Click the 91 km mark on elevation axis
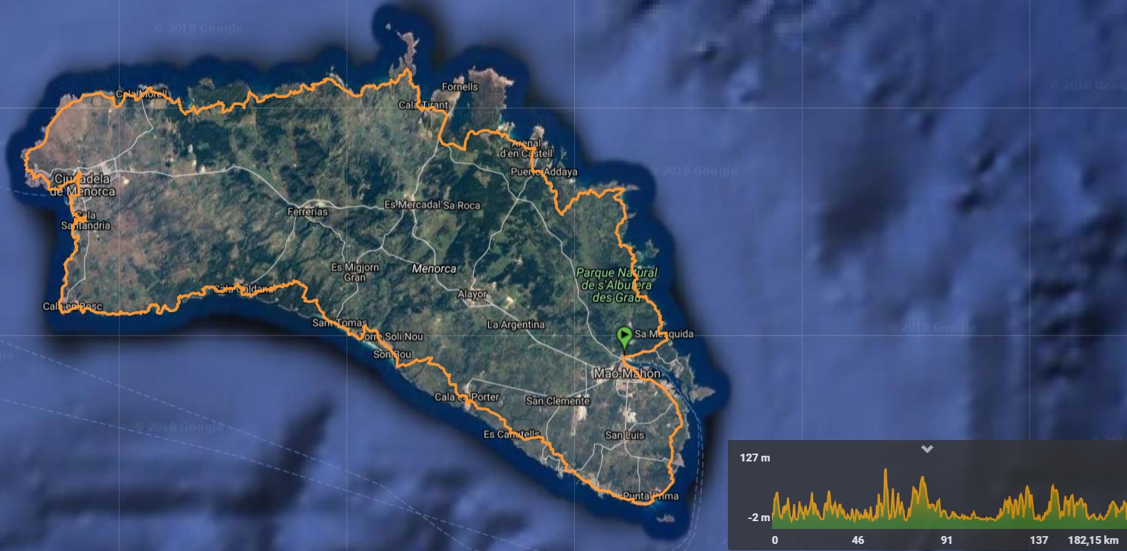1127x551 pixels. [946, 540]
